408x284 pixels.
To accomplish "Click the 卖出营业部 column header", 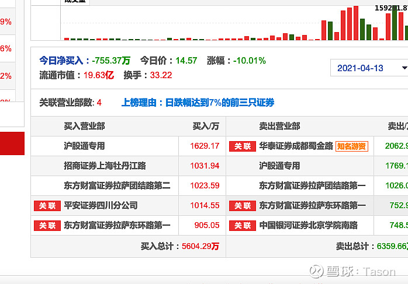I will pyautogui.click(x=279, y=126).
